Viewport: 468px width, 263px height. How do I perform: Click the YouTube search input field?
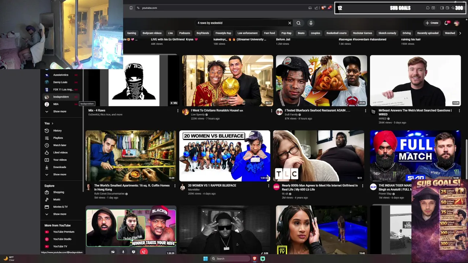pos(241,23)
